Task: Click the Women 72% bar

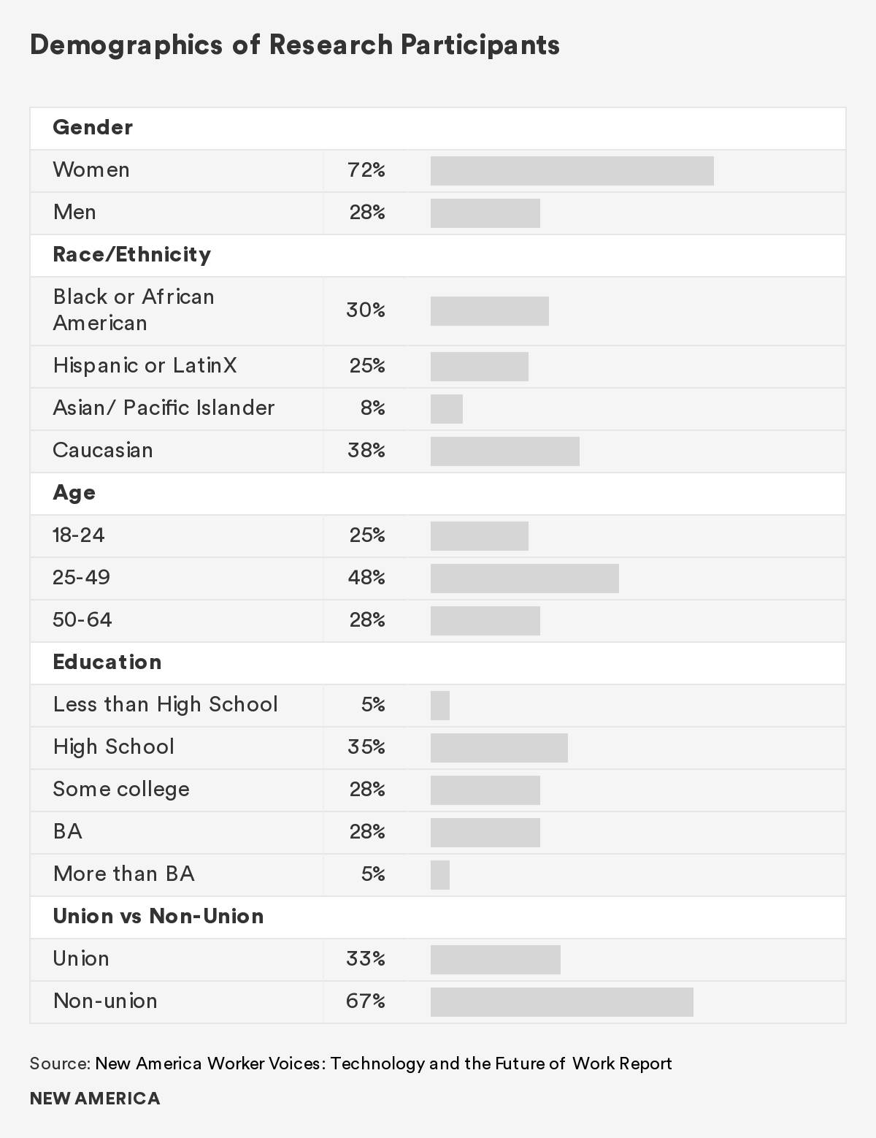Action: pyautogui.click(x=572, y=171)
